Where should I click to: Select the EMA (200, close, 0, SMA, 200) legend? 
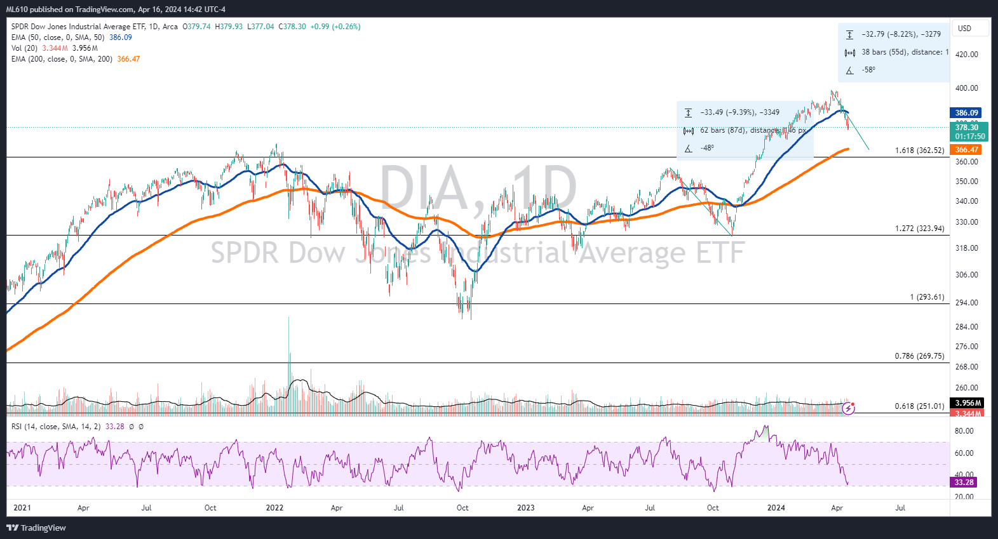pyautogui.click(x=62, y=59)
